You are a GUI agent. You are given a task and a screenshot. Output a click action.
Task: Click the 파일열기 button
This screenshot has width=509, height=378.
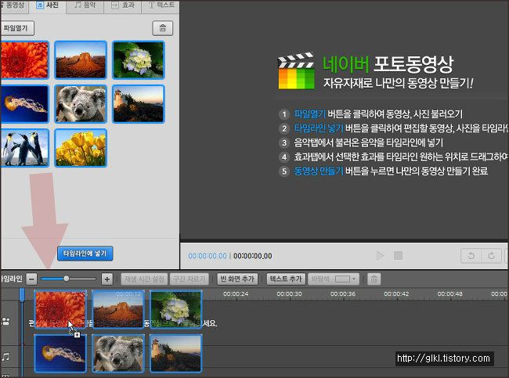click(16, 28)
